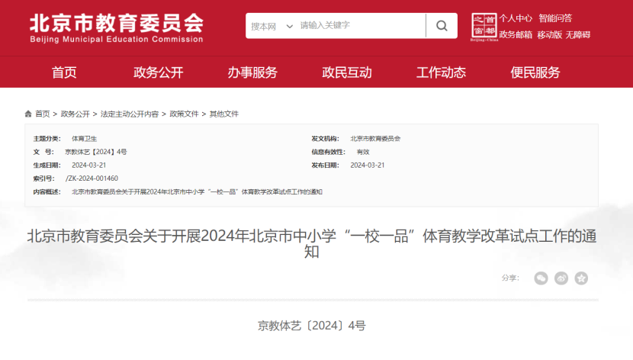Open the 政务公开 navigation menu
Viewport: 633px width, 360px height.
159,72
